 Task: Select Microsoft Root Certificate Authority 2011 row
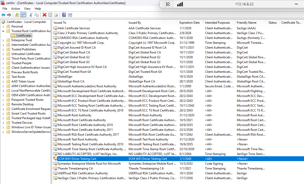tap(178, 130)
